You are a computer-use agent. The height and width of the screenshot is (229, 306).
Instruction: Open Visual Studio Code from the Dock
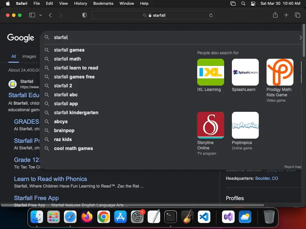click(x=204, y=217)
